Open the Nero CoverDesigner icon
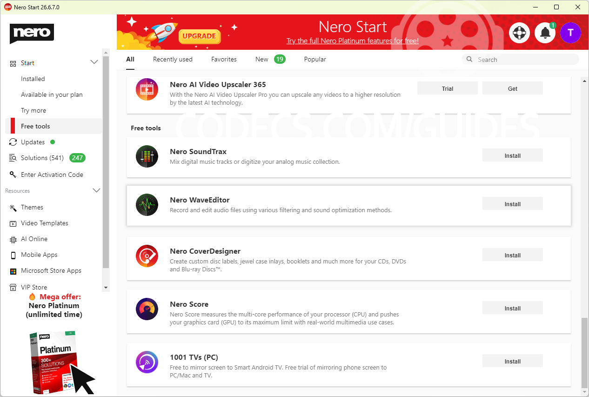This screenshot has height=397, width=589. point(147,256)
